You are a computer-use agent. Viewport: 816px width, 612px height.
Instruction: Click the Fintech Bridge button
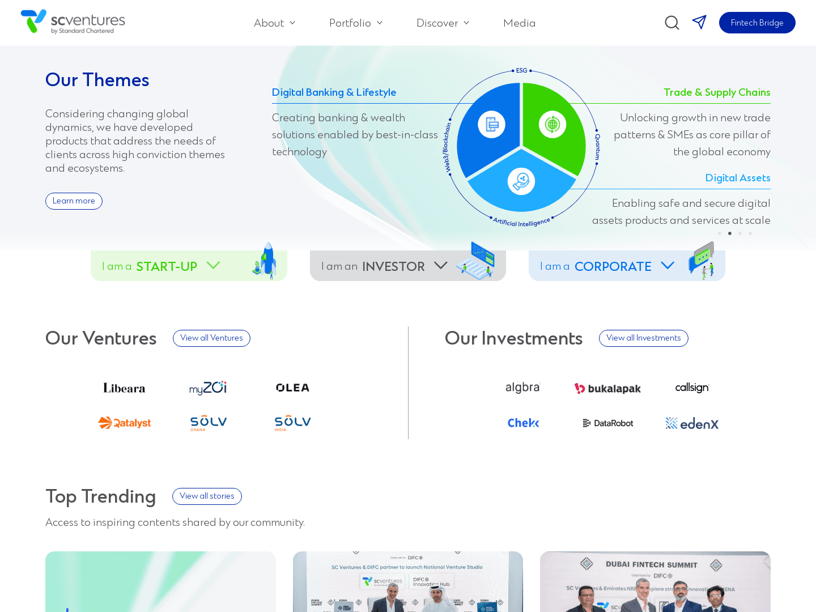[757, 23]
